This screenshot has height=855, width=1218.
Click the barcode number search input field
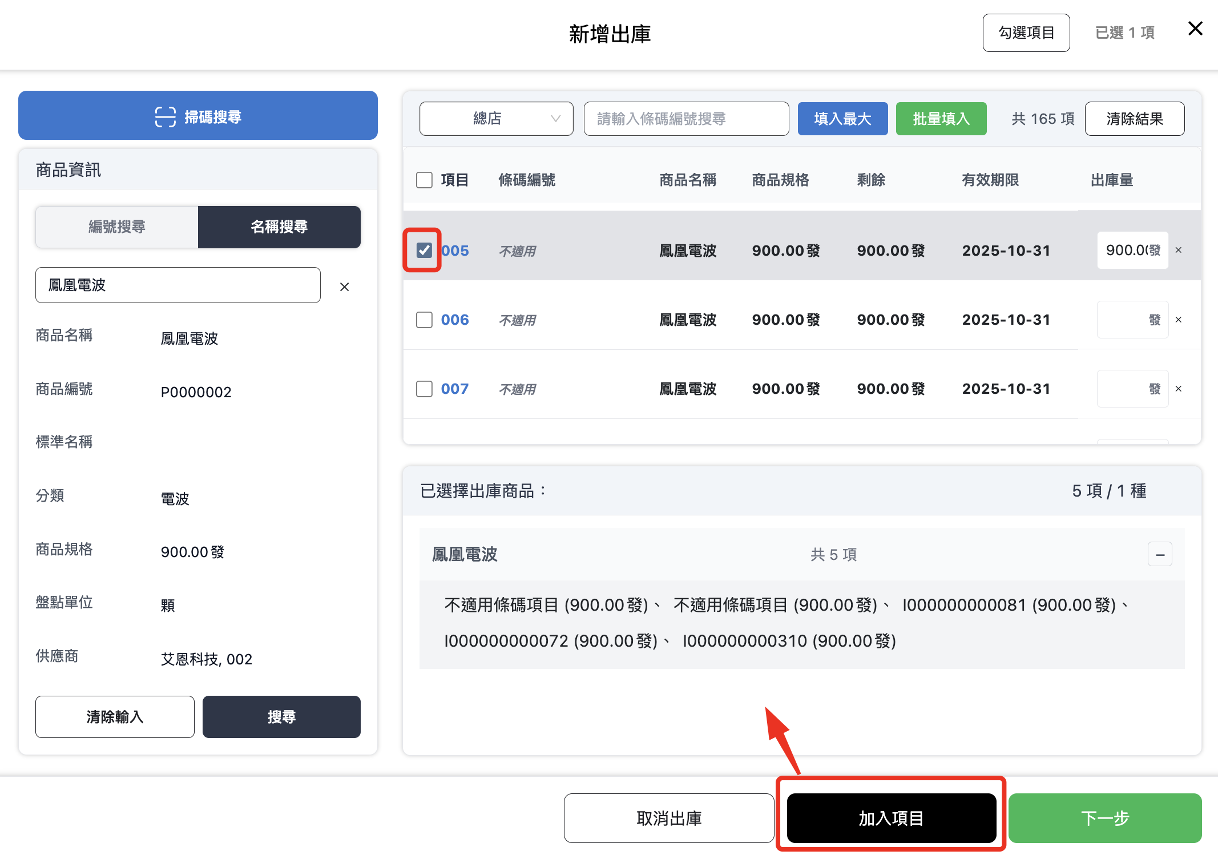pyautogui.click(x=686, y=119)
